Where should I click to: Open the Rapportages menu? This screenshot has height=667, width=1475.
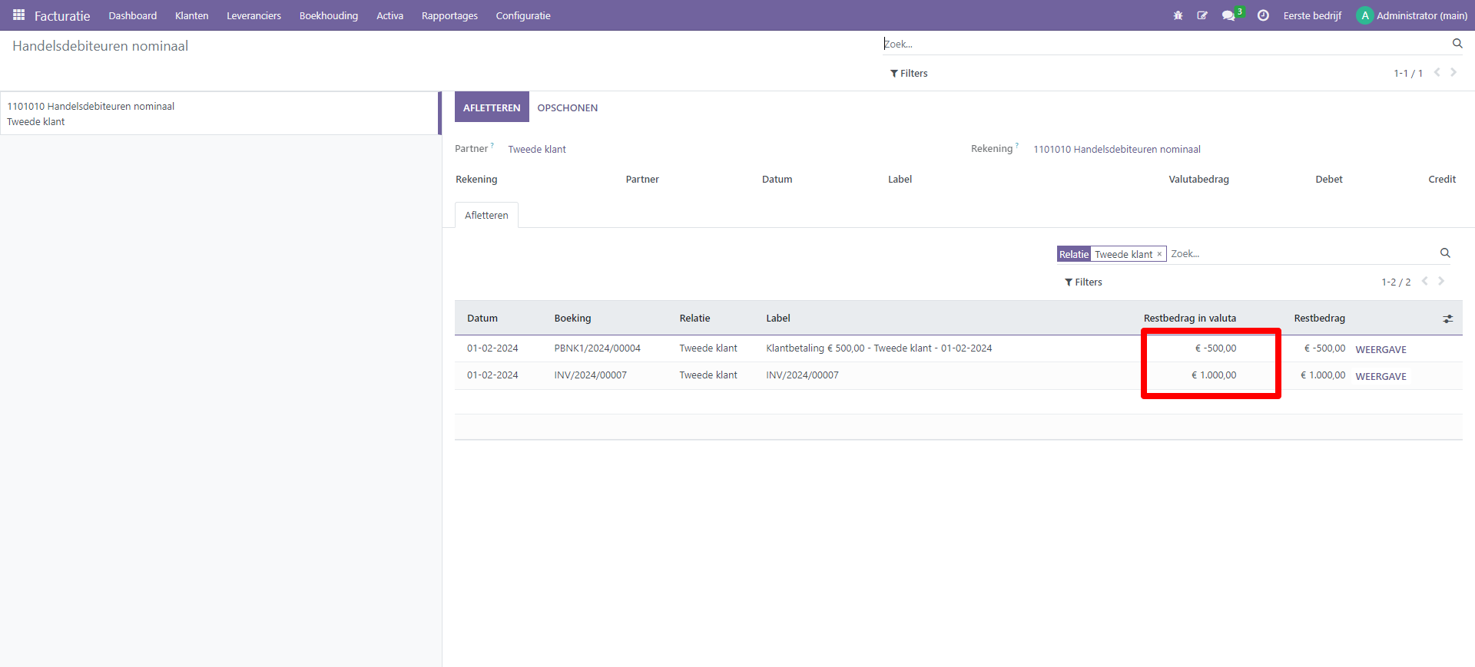pos(449,15)
